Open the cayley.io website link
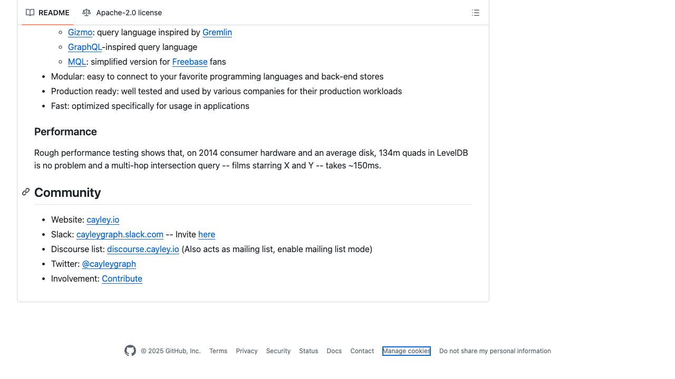Viewport: 675px width, 379px height. pos(103,220)
